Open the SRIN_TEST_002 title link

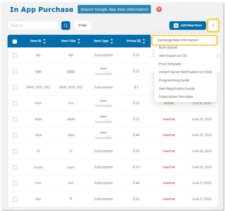71,87
